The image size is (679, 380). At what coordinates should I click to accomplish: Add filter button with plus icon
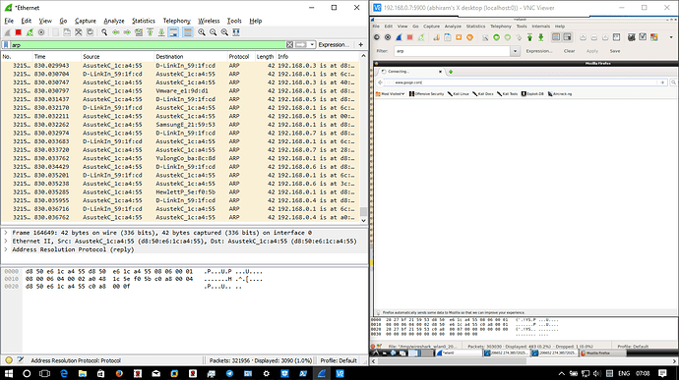(361, 44)
